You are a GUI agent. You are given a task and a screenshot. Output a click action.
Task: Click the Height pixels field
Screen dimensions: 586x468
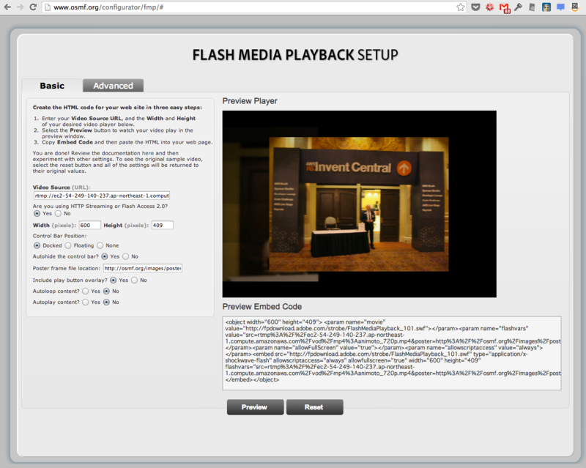pyautogui.click(x=162, y=226)
